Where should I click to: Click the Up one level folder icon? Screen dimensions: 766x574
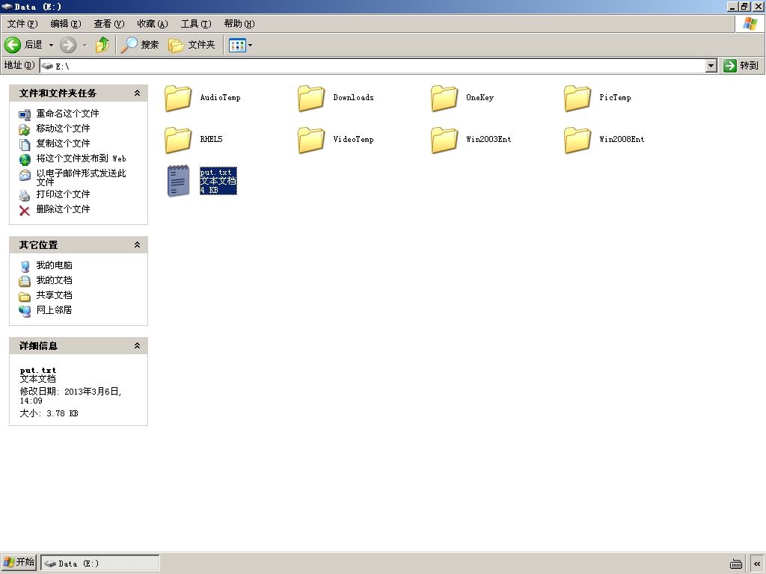(x=102, y=45)
